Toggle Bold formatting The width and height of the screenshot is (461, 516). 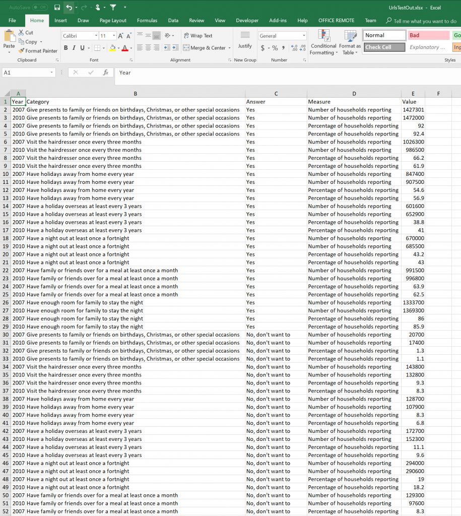click(x=65, y=48)
